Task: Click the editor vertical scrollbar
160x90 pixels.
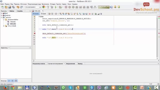Action: click(x=157, y=37)
